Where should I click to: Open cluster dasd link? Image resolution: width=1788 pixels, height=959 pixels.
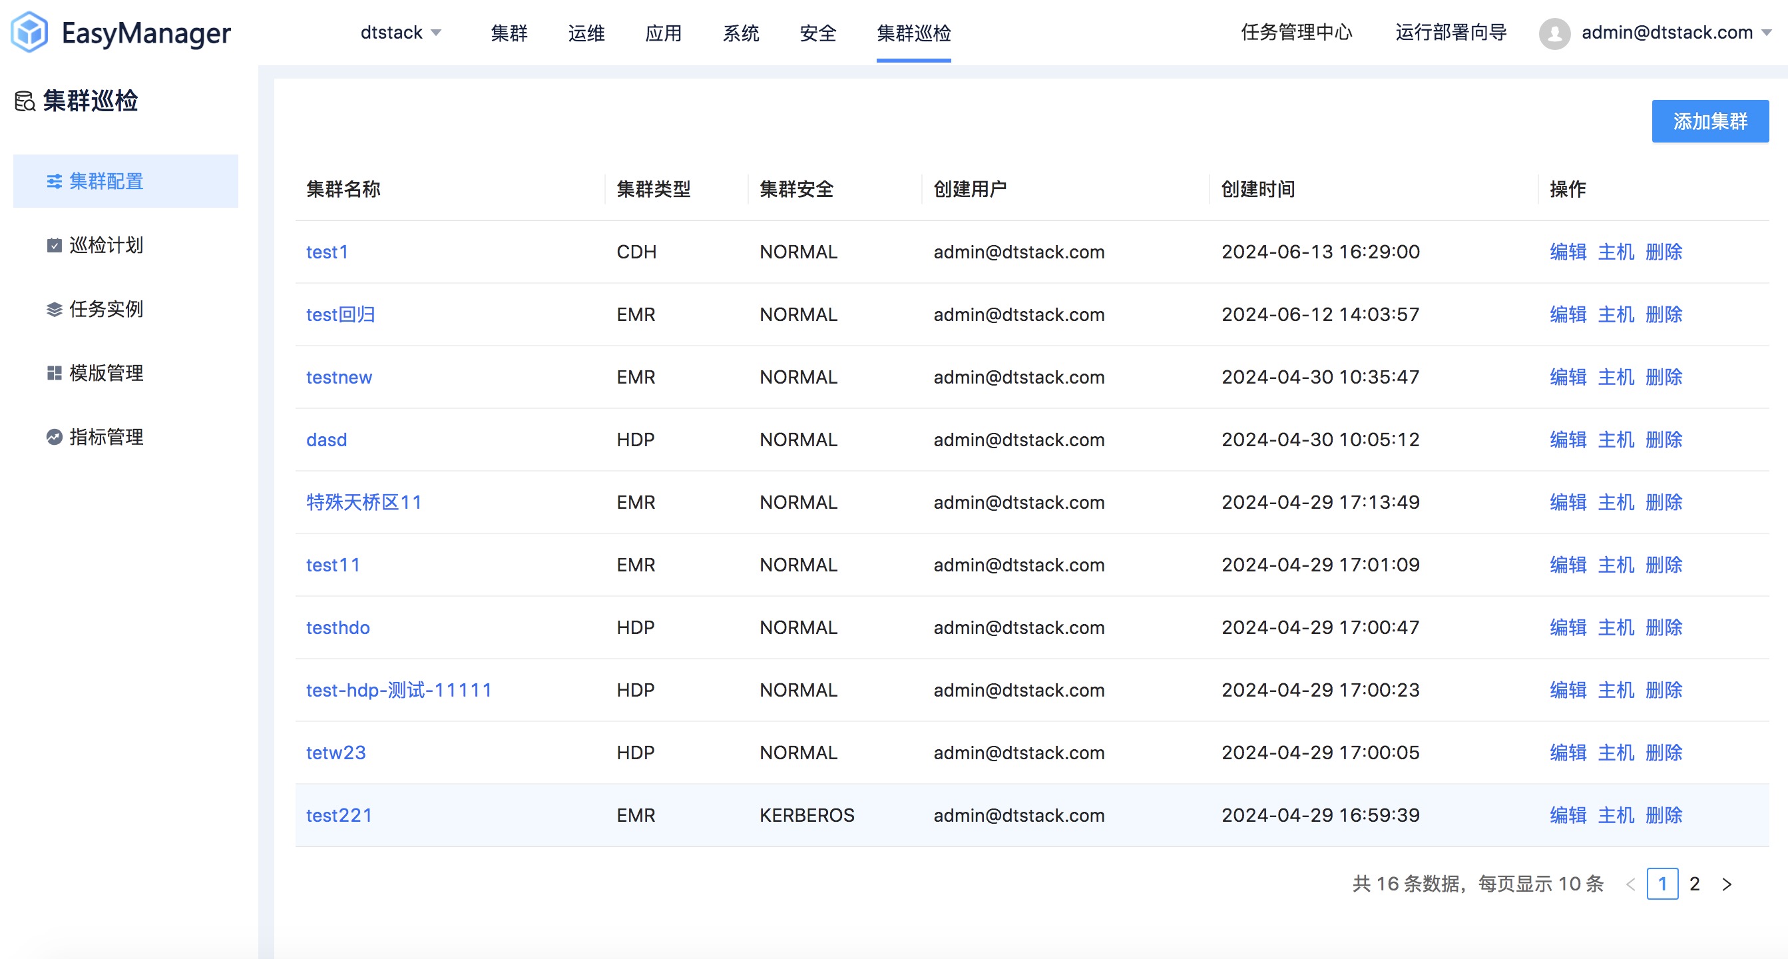(327, 440)
